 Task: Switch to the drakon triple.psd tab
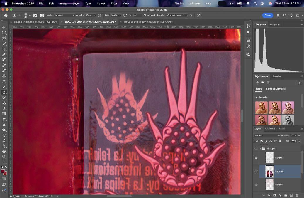(35, 22)
